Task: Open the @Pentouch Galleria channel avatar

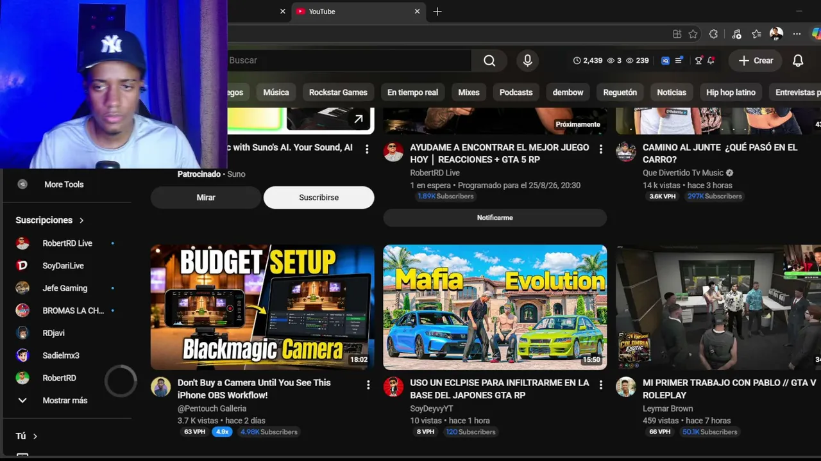Action: click(160, 387)
